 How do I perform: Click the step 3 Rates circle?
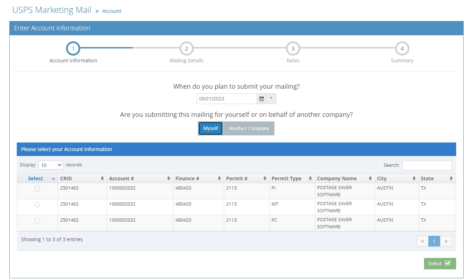point(293,48)
